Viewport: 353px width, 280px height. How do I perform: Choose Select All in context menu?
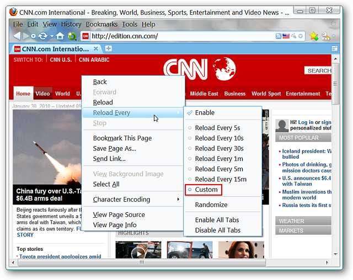tap(133, 184)
